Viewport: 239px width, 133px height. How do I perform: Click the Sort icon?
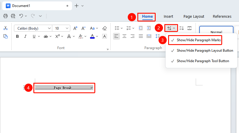click(x=182, y=28)
